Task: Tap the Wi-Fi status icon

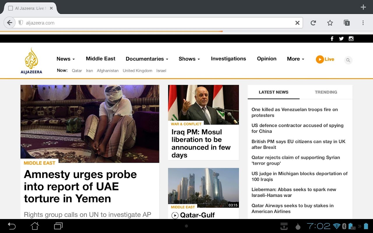Action: pyautogui.click(x=337, y=226)
